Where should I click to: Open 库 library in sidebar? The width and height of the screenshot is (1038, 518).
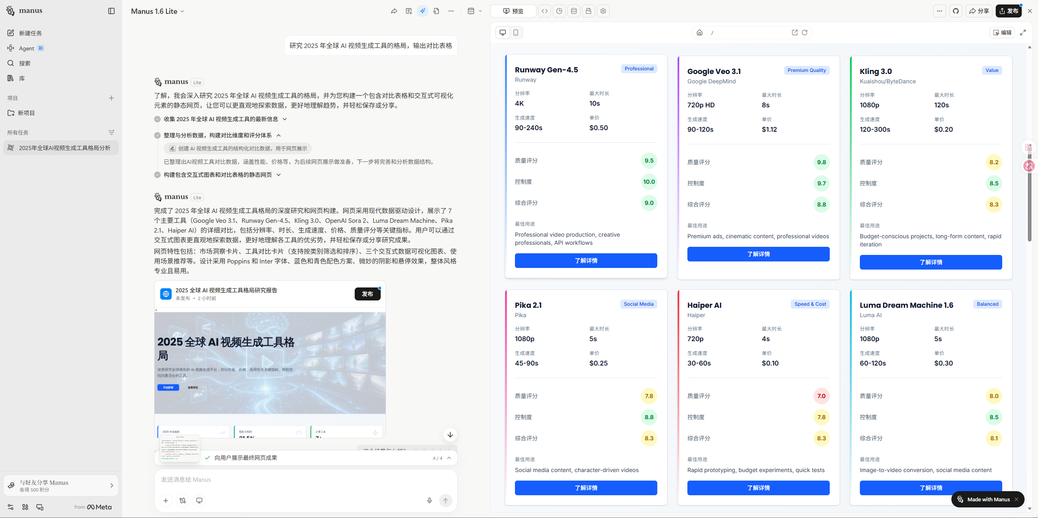tap(61, 78)
